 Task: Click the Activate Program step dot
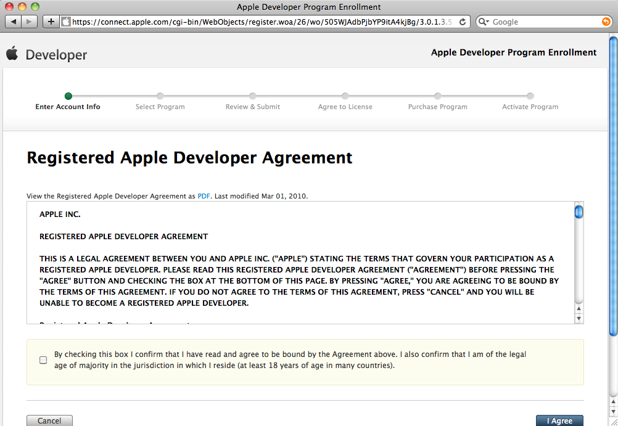[530, 96]
